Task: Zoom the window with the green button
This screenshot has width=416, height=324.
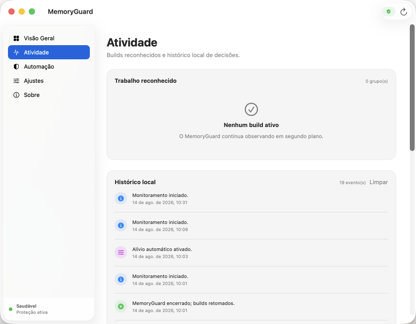Action: [x=32, y=12]
